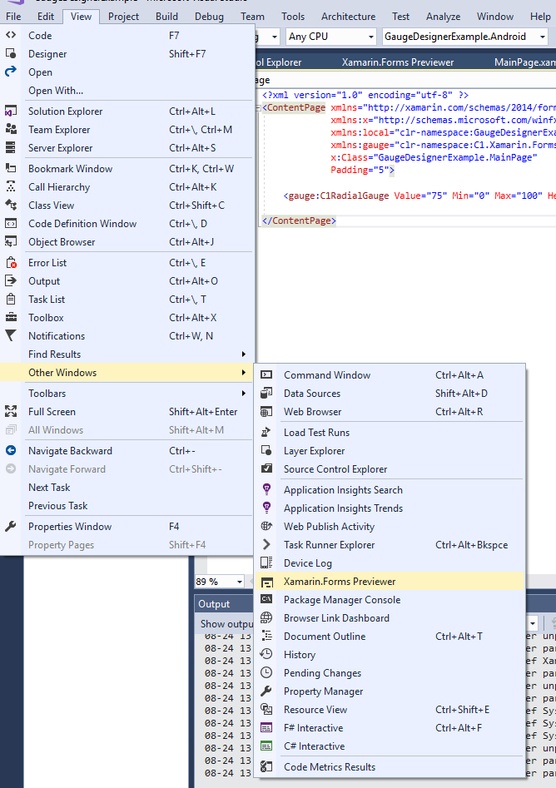Switch to the Xamarin.Forms Previewer tab
Viewport: 556px width, 788px height.
[398, 62]
